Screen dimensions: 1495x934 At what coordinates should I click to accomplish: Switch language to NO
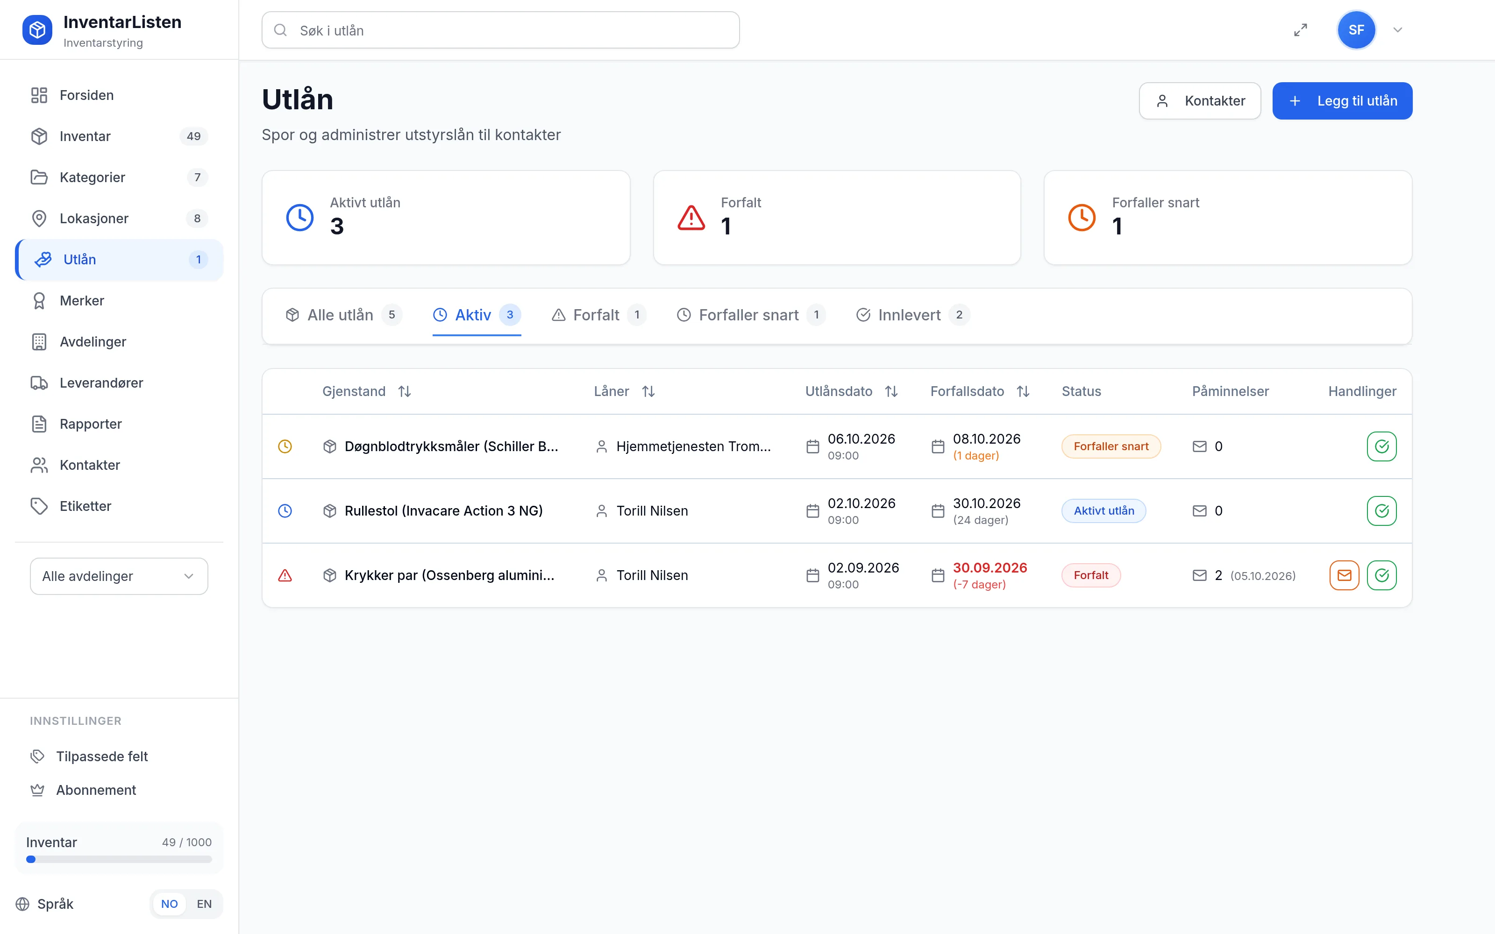(x=169, y=904)
